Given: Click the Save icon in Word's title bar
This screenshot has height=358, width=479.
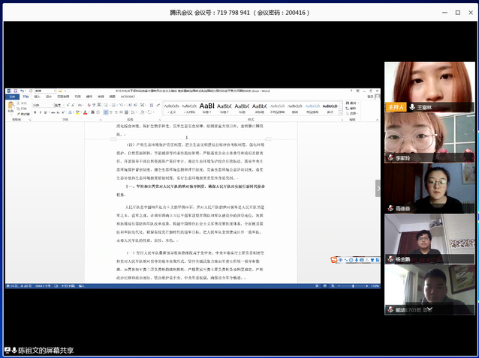Looking at the screenshot, I should pyautogui.click(x=14, y=91).
